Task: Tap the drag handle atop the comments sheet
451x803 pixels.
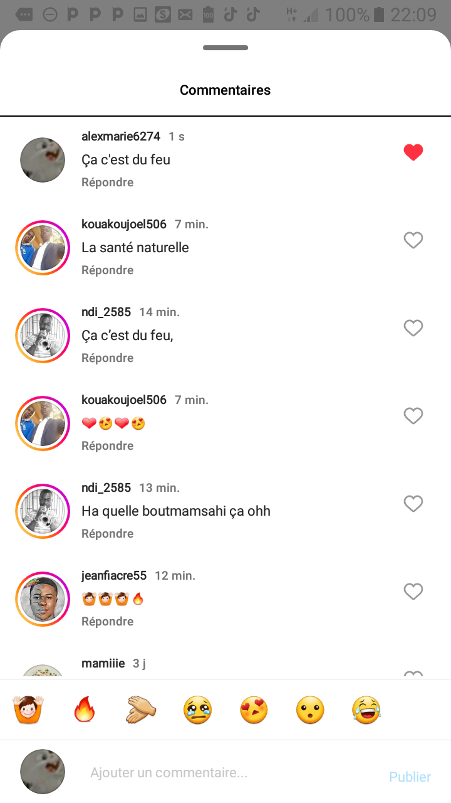Action: (225, 48)
